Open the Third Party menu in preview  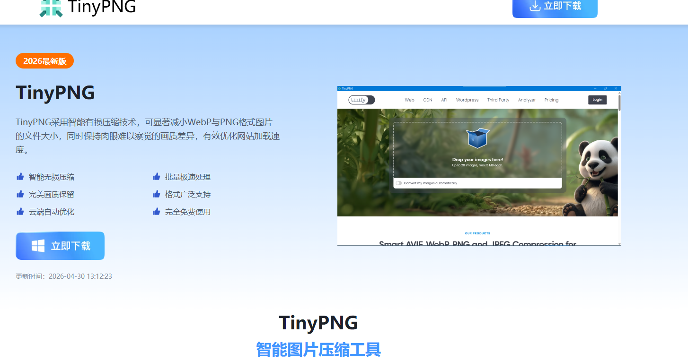[498, 100]
